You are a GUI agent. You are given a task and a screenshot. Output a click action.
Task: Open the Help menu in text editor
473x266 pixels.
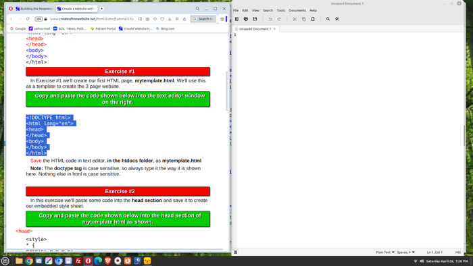click(314, 10)
